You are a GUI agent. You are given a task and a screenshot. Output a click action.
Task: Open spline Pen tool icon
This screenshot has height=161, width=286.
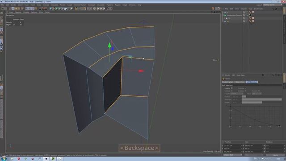click(x=54, y=8)
